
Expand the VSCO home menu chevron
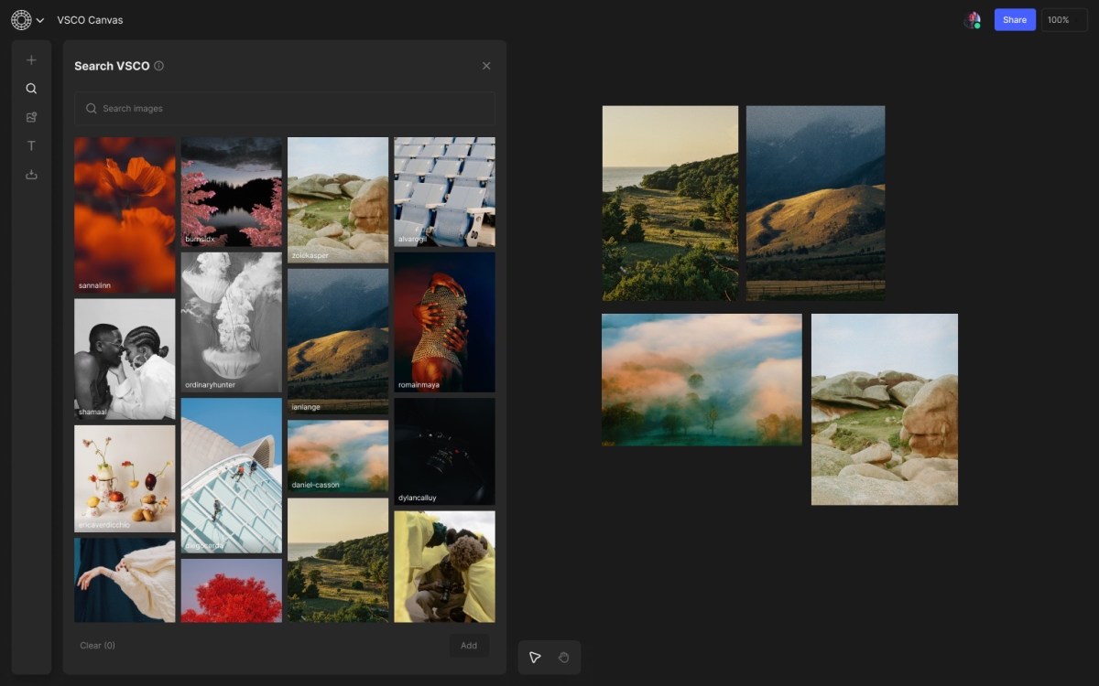[39, 19]
